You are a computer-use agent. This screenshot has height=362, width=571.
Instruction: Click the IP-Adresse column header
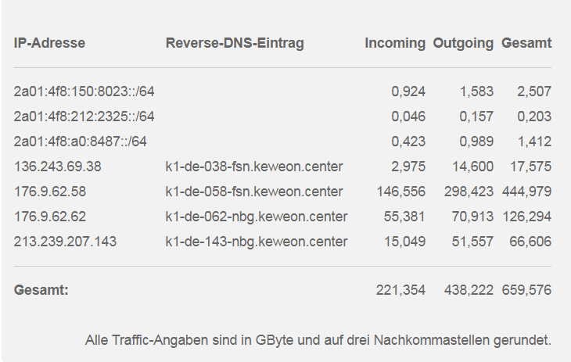[x=49, y=43]
